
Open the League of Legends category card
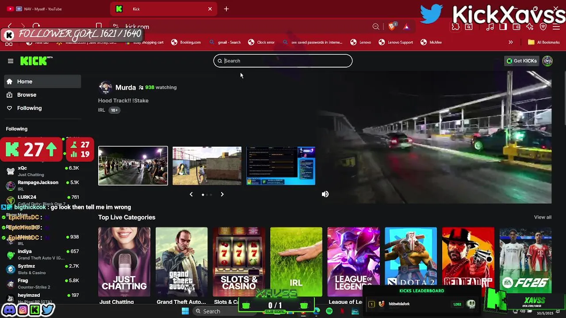click(353, 261)
